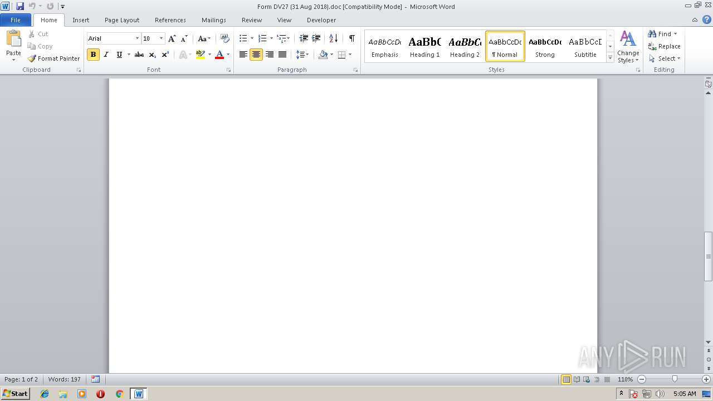The width and height of the screenshot is (713, 401).
Task: Switch to Web Layout view icon
Action: click(585, 379)
